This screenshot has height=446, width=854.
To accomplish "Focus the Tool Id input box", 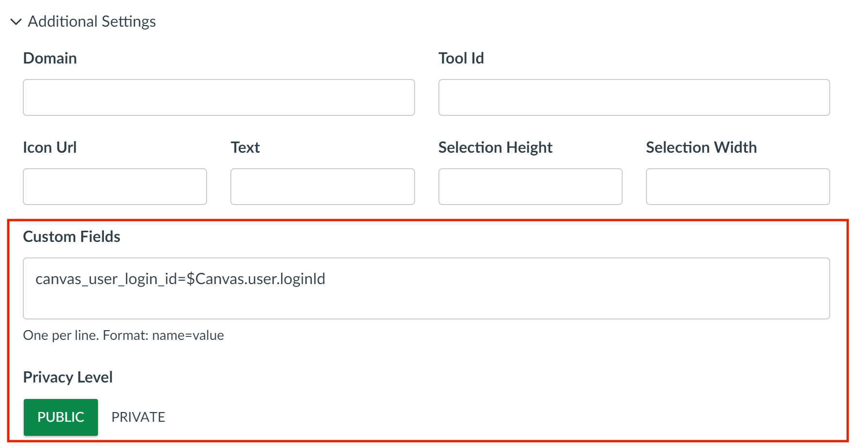I will pyautogui.click(x=633, y=97).
